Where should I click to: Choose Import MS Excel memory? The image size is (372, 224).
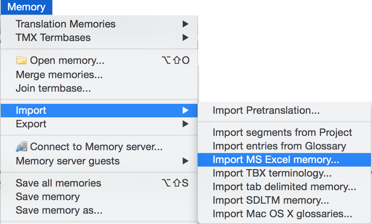(x=276, y=159)
